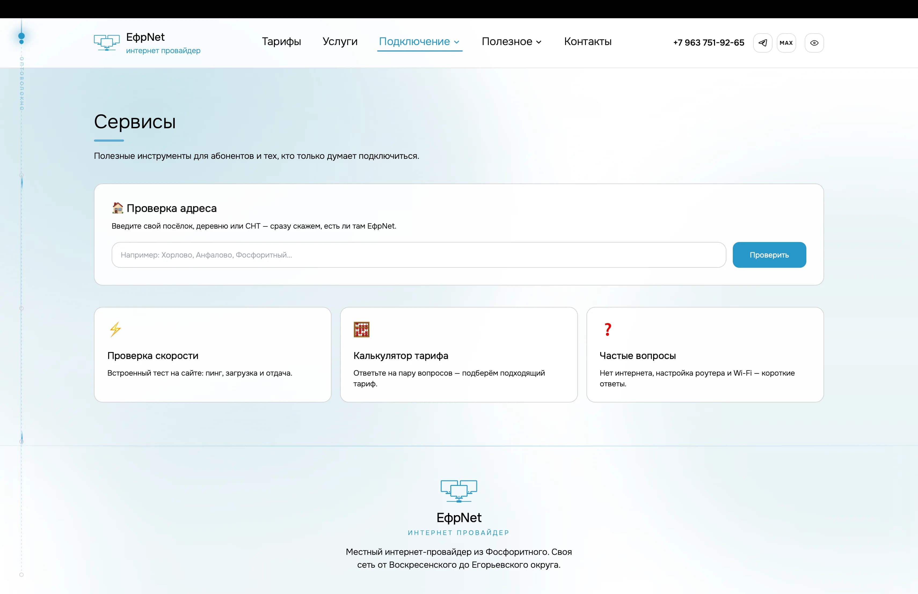Image resolution: width=918 pixels, height=594 pixels.
Task: Expand the Подключение dropdown chevron
Action: pos(457,42)
